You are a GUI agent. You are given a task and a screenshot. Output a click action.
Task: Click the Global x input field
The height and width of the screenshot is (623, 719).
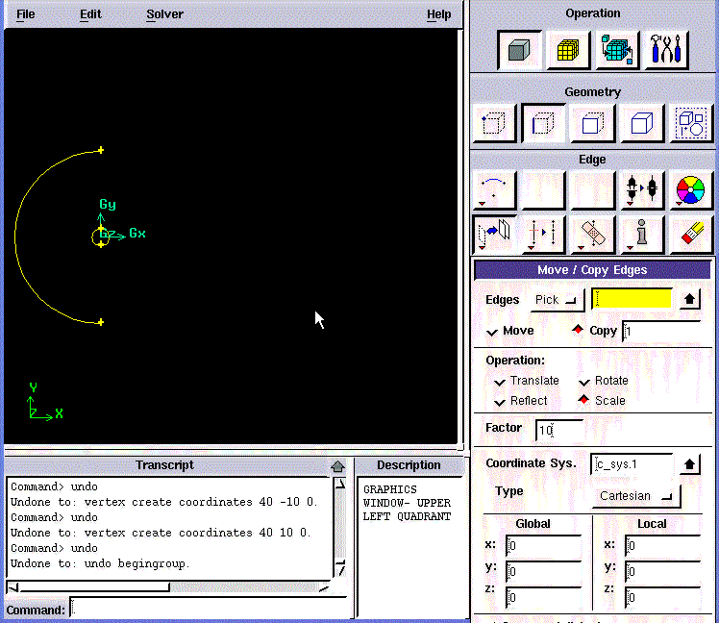543,545
